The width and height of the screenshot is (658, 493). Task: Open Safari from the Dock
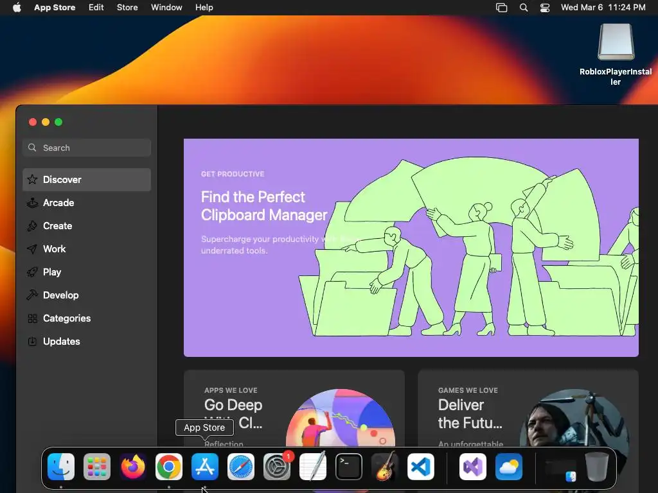(241, 467)
